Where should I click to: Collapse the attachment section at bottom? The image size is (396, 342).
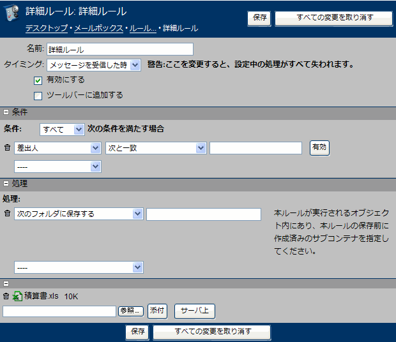[6, 284]
